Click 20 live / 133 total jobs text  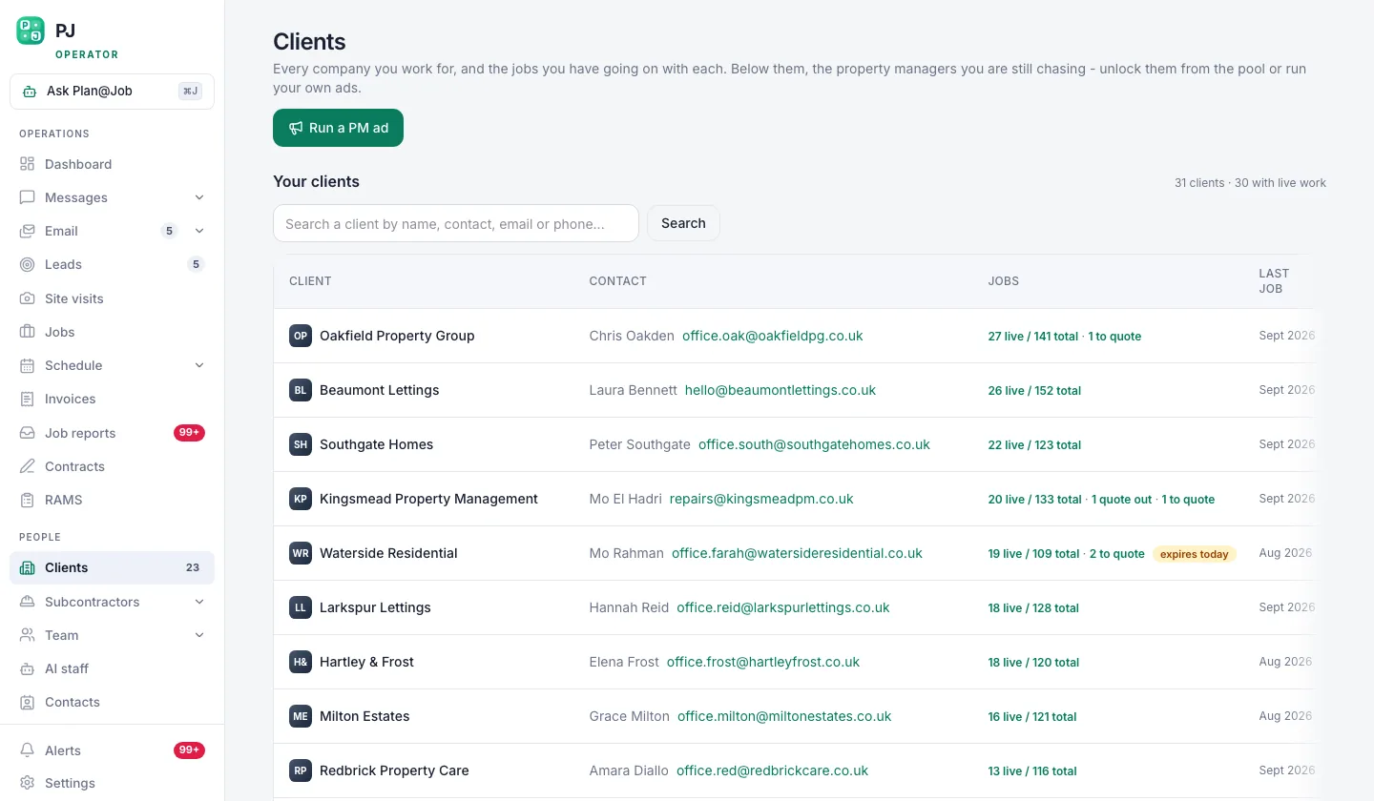click(x=1034, y=500)
